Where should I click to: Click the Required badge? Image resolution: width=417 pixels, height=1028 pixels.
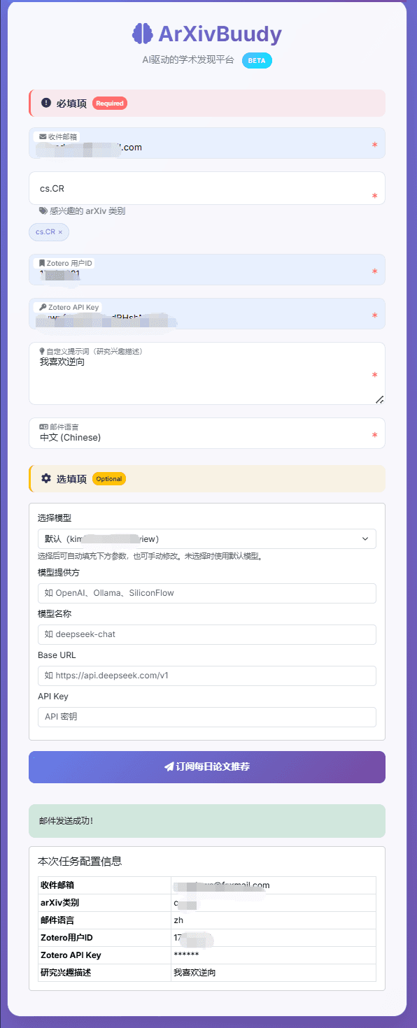pos(110,103)
